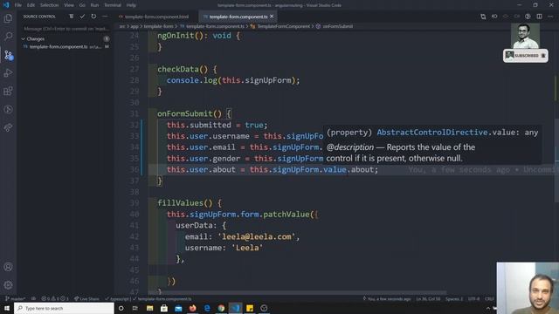The height and width of the screenshot is (314, 559).
Task: Open the Explorer view in activity bar
Action: 8,18
